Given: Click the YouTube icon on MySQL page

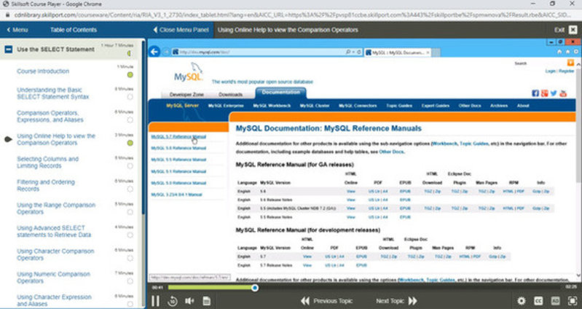Looking at the screenshot, I should [x=563, y=93].
